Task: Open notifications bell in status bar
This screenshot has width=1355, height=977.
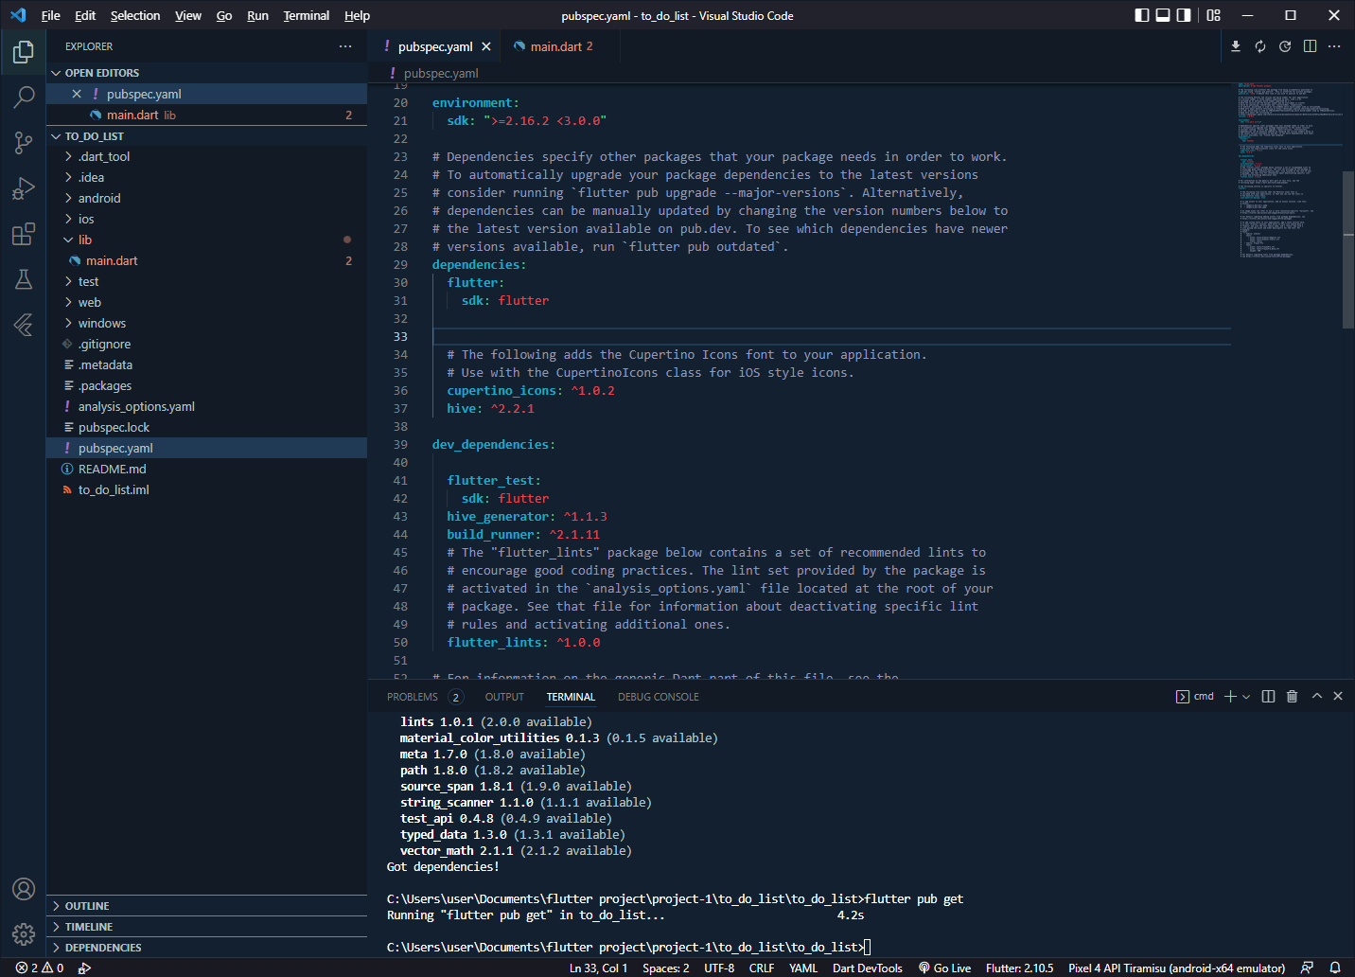Action: pyautogui.click(x=1335, y=968)
